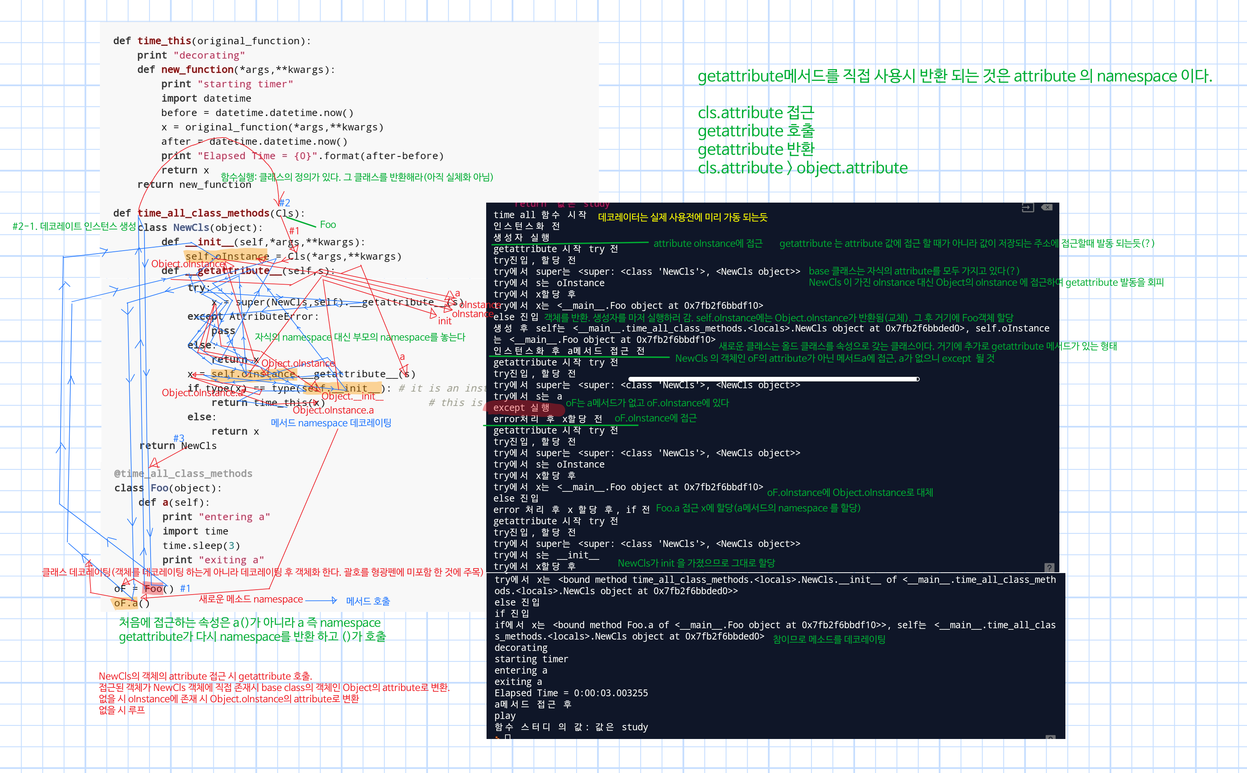Click the help icon at lower terminal bottom edge
This screenshot has width=1247, height=773.
tap(1050, 738)
